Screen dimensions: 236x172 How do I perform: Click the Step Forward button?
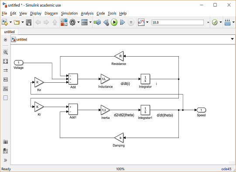123,22
